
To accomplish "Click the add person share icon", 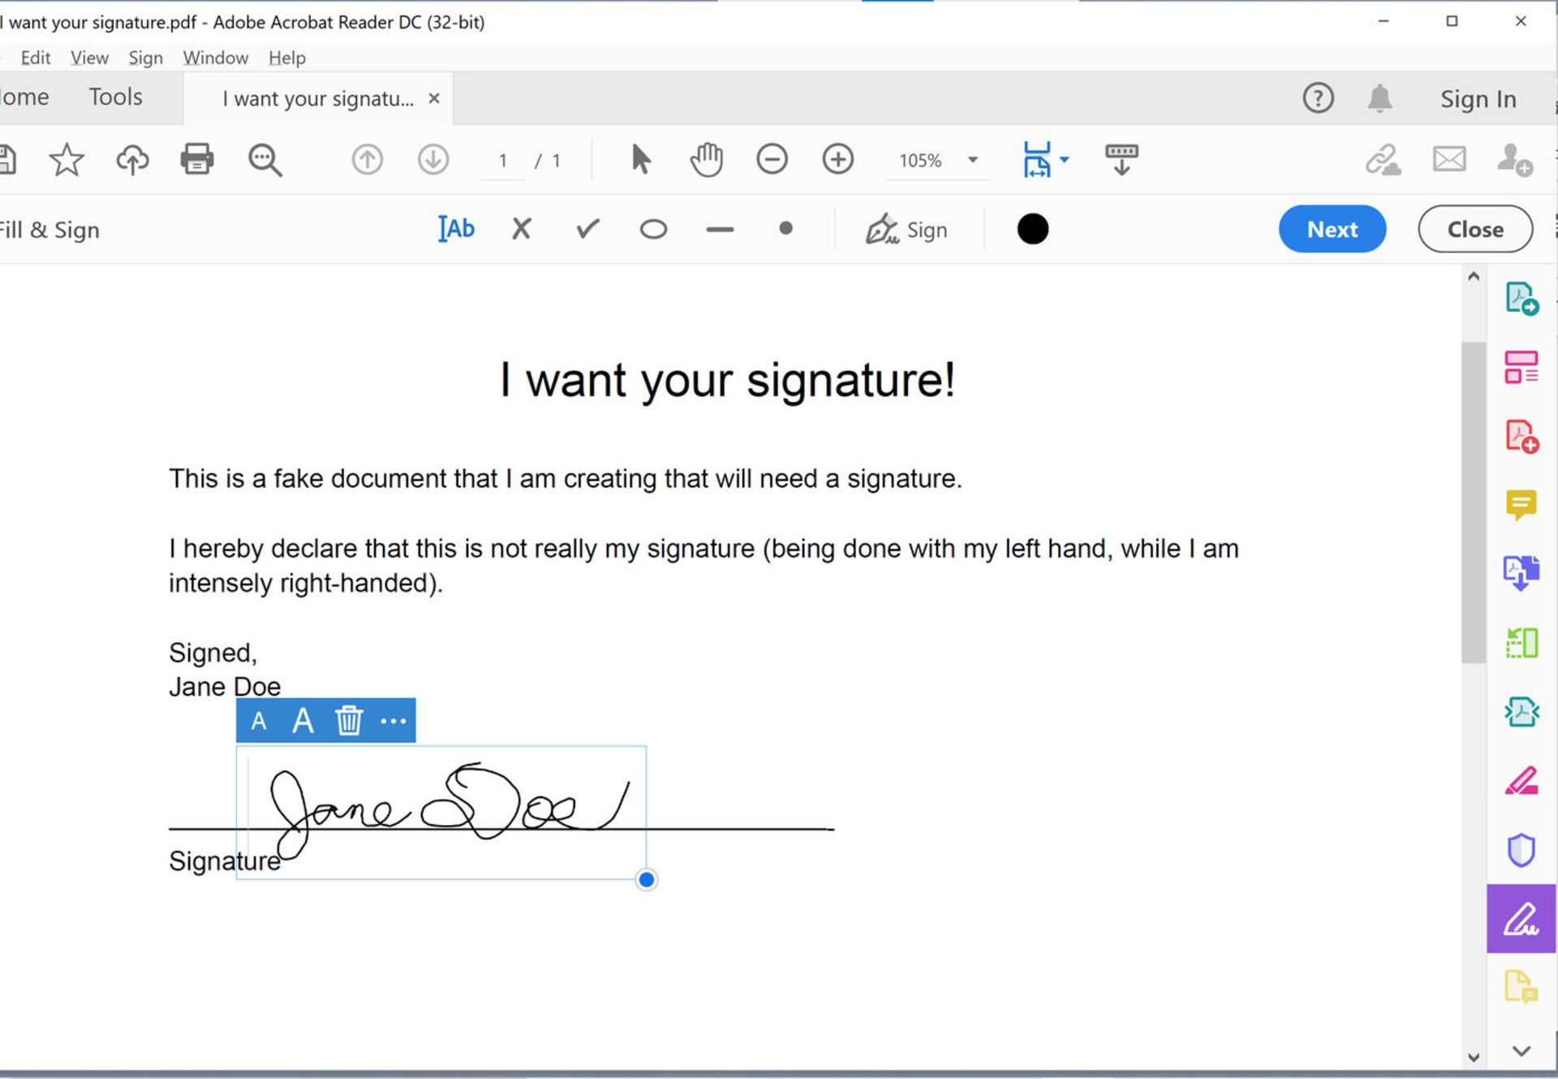I will click(1515, 160).
